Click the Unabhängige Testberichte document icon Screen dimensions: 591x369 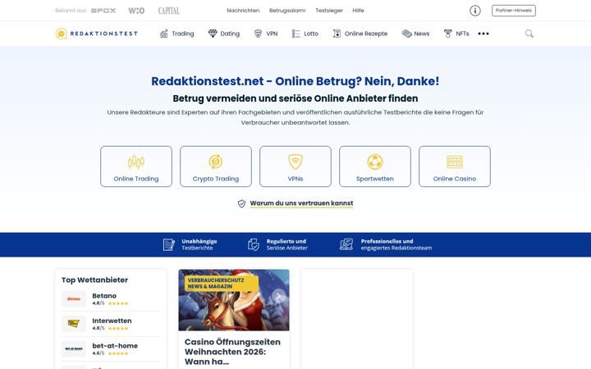tap(168, 244)
